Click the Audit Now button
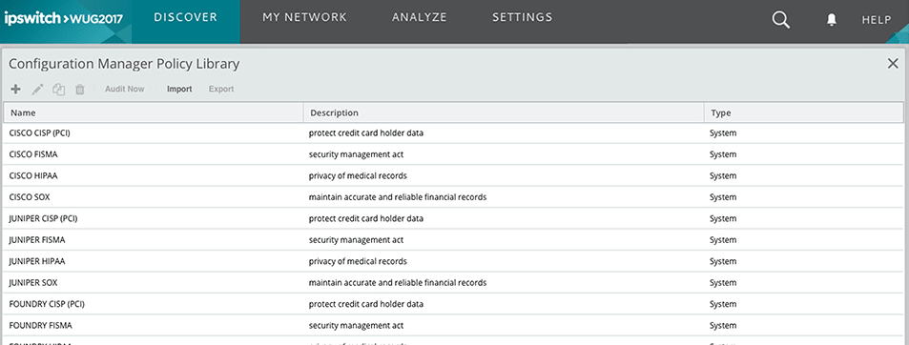 125,90
